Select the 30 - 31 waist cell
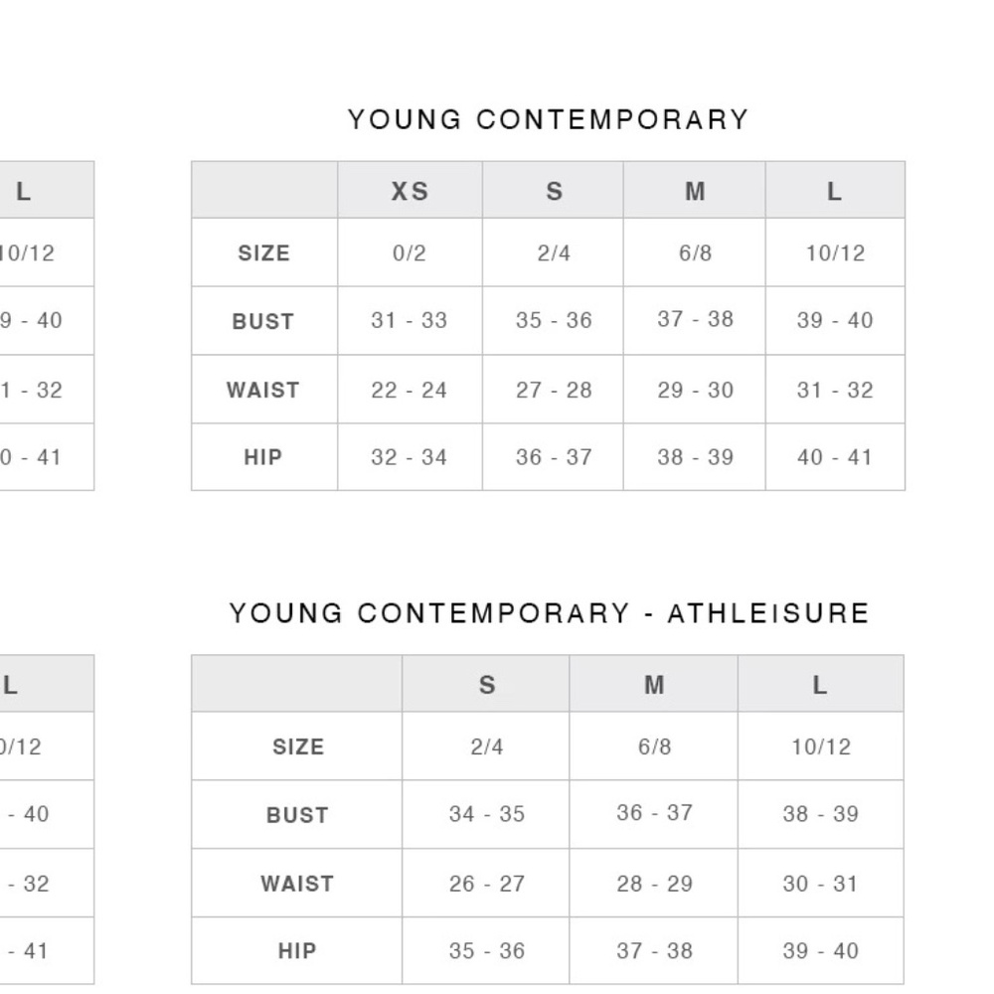This screenshot has height=994, width=994. (x=820, y=883)
